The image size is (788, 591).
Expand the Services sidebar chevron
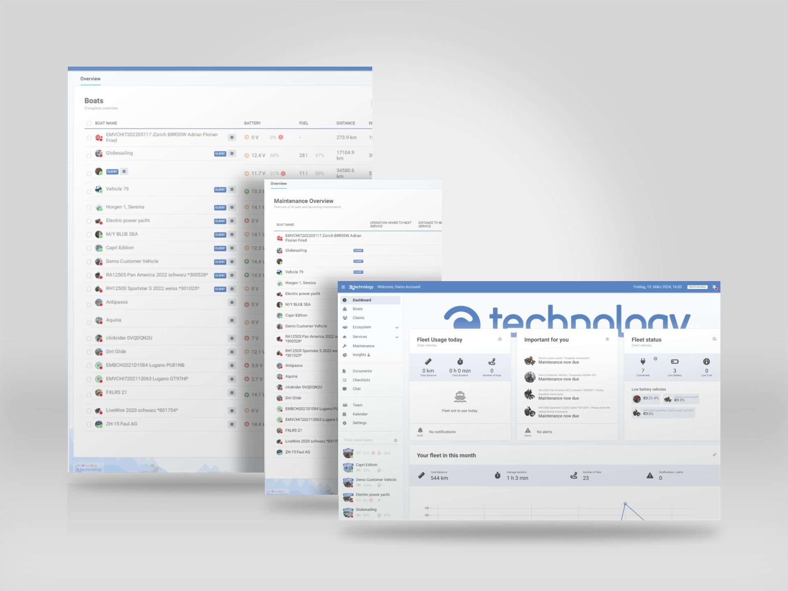click(396, 337)
